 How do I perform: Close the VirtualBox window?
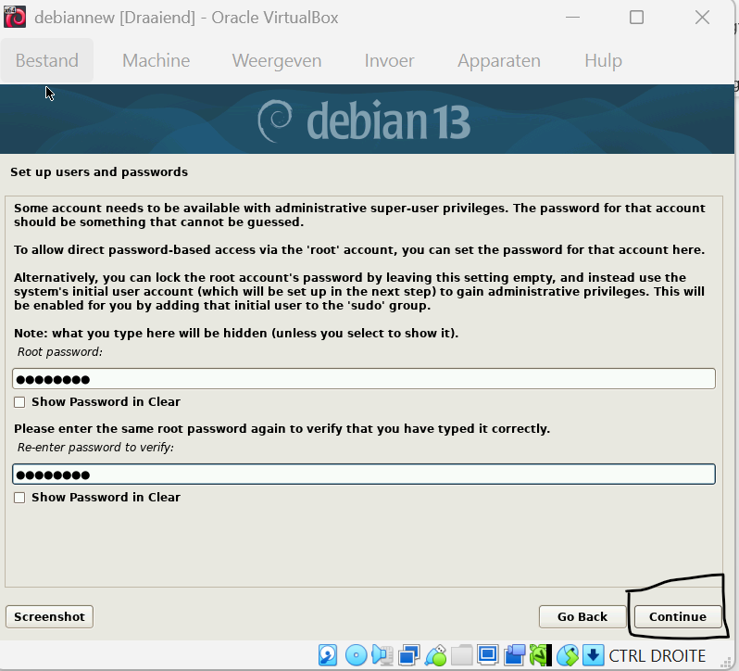(702, 18)
